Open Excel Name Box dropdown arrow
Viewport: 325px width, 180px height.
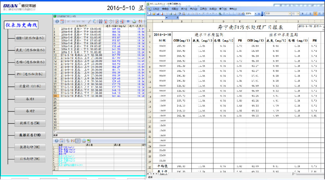[x=166, y=18]
